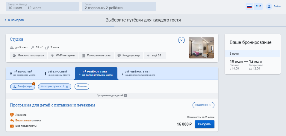Expand room details with the round chevron
Screen dimensions: 286x136
181,40
